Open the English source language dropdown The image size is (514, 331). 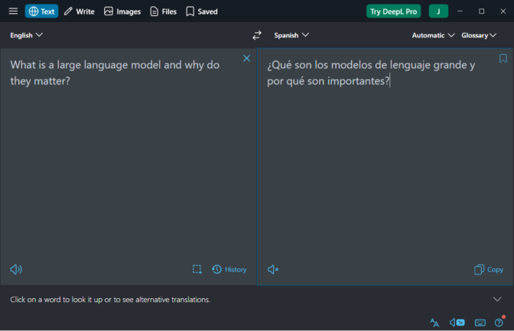(x=27, y=35)
